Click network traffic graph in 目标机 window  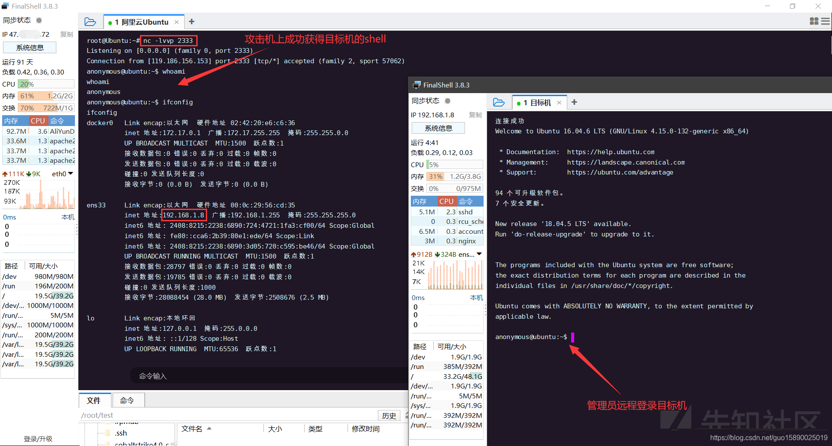[x=447, y=275]
